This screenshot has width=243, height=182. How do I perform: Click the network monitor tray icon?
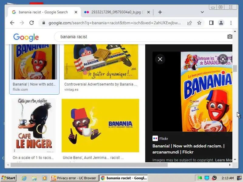pos(207,178)
